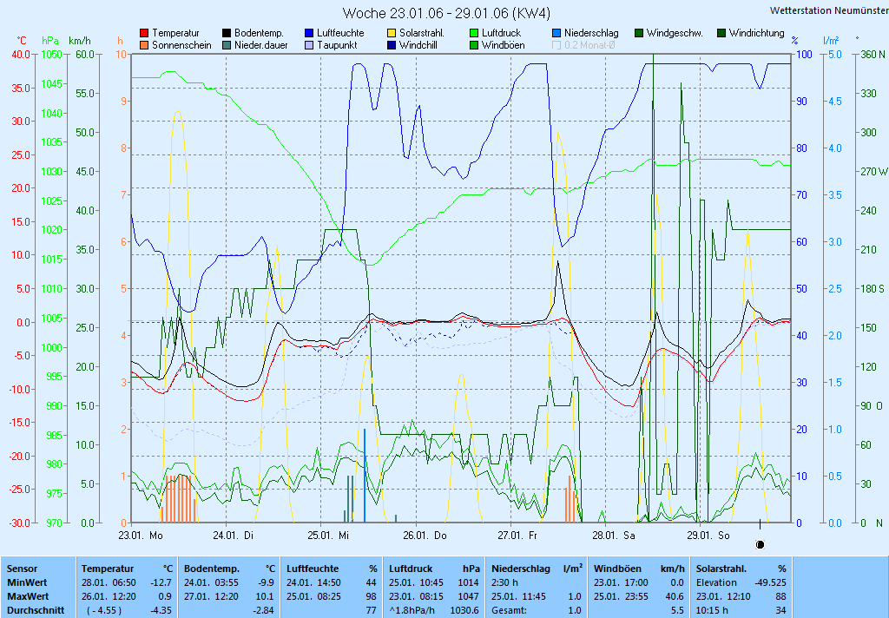
Task: Click the blue l/m² axis unit label
Action: (831, 41)
